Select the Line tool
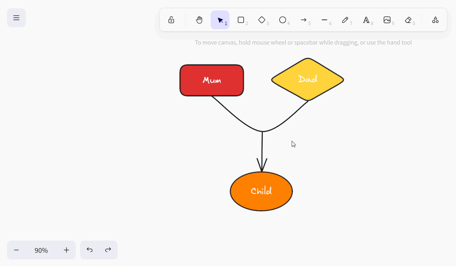Viewport: 456px width, 266px height. [x=324, y=20]
